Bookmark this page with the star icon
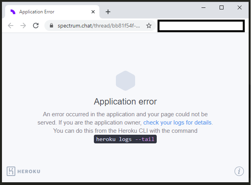The height and width of the screenshot is (185, 251). (x=149, y=26)
